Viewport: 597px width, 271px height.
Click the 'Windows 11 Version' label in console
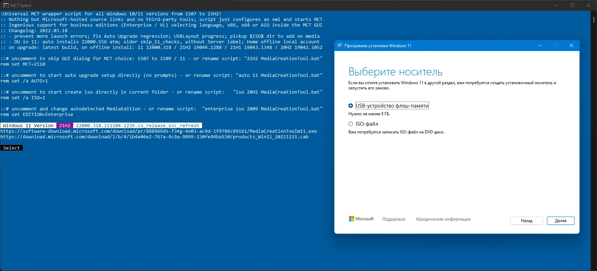pos(28,126)
